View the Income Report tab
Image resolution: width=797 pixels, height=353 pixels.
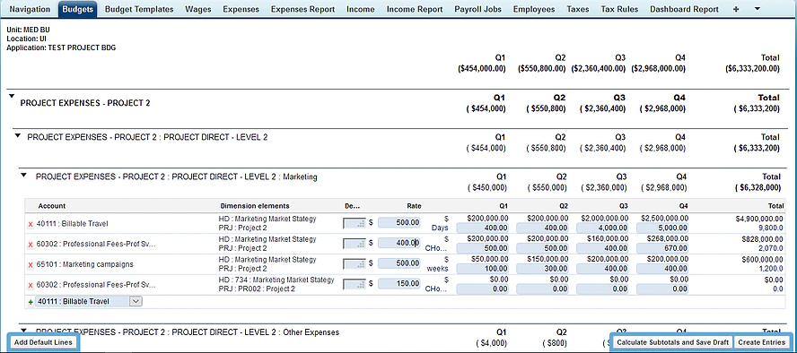415,9
